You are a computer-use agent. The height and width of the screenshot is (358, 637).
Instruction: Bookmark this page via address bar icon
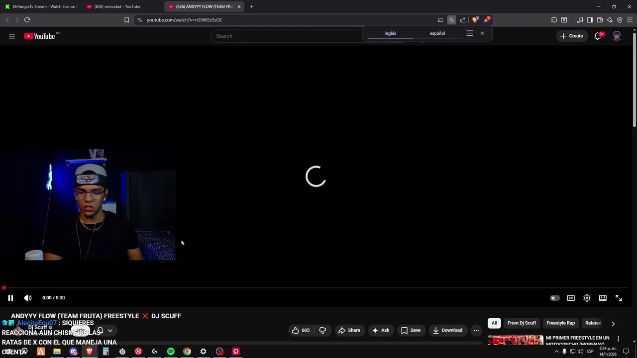[x=126, y=20]
